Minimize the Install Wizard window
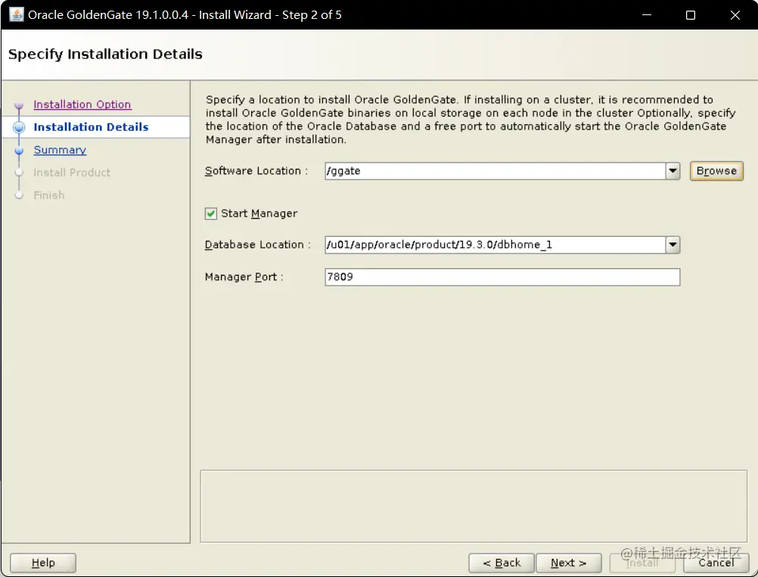Screen dimensions: 758x577 point(646,15)
